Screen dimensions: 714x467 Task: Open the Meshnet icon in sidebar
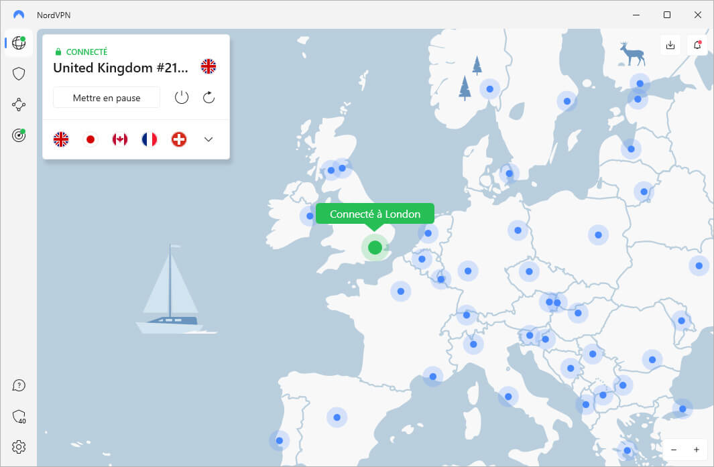[18, 104]
